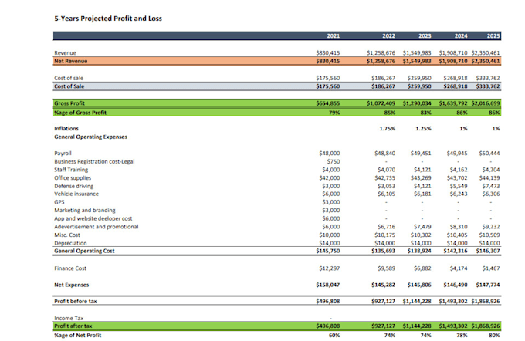Click the 5-Years Projected Profit and Loss title

pyautogui.click(x=108, y=19)
